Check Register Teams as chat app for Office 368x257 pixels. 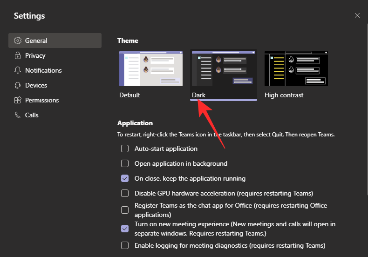(125, 210)
